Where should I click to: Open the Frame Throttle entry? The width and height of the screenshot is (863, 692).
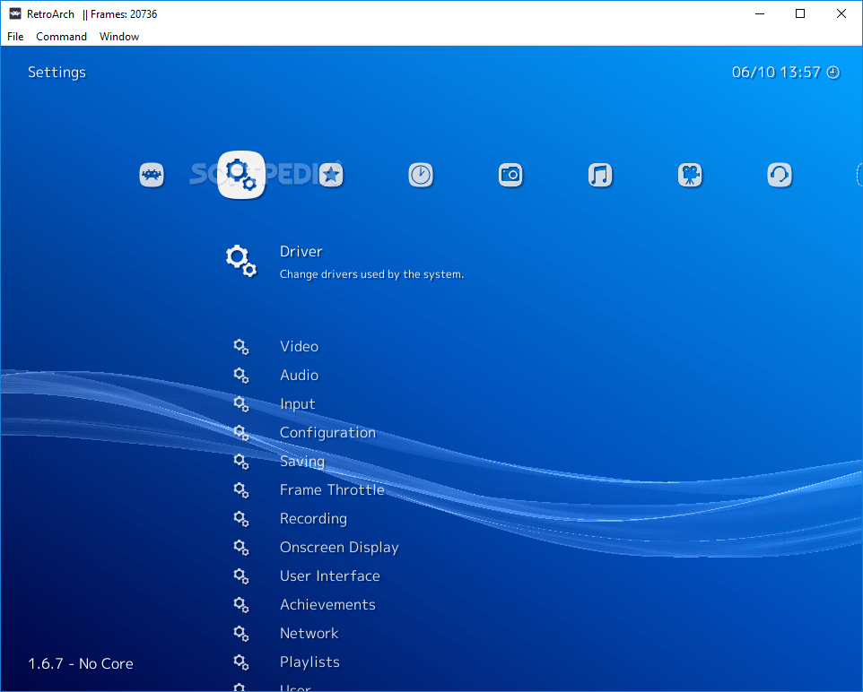coord(332,489)
